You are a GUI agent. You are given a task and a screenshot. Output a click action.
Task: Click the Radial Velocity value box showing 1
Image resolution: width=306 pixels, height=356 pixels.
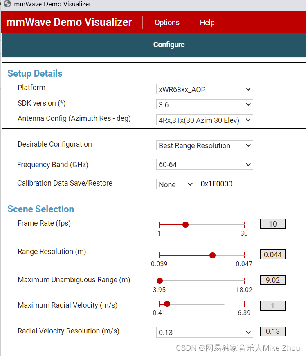coord(273,306)
